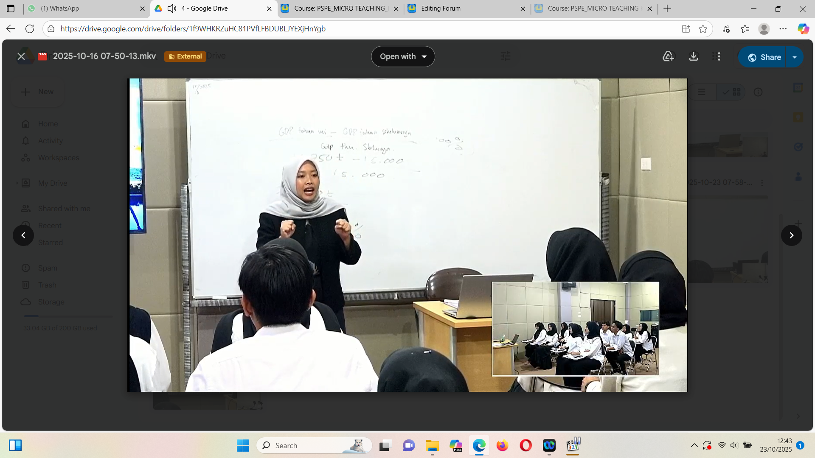Click the External label badge
The height and width of the screenshot is (458, 815).
pyautogui.click(x=185, y=56)
